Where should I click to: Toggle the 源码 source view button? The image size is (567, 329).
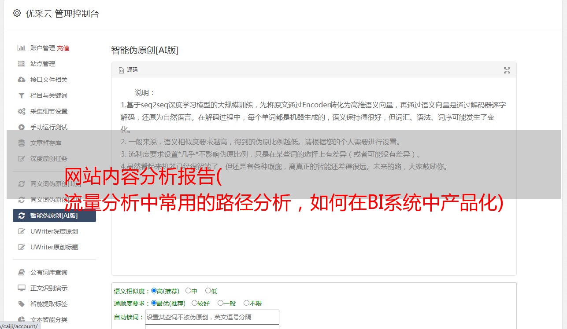(128, 70)
